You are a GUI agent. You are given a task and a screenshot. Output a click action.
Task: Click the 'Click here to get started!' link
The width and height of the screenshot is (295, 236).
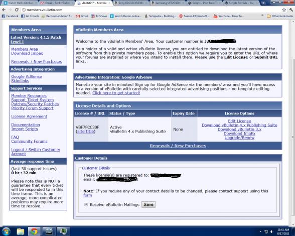[x=116, y=93]
